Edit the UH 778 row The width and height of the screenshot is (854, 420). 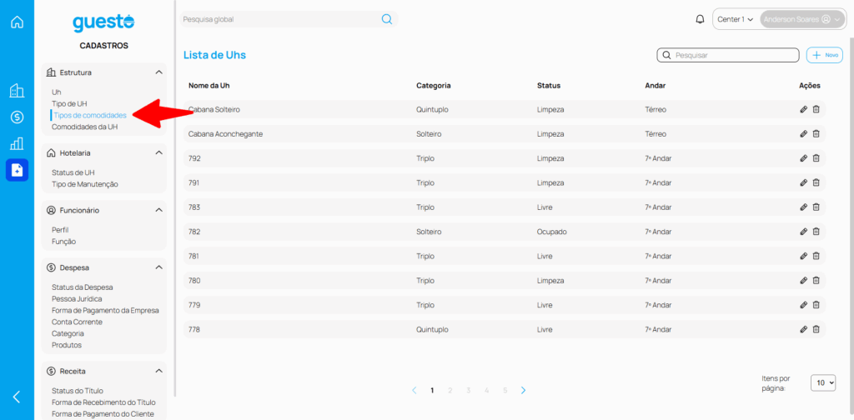click(803, 329)
